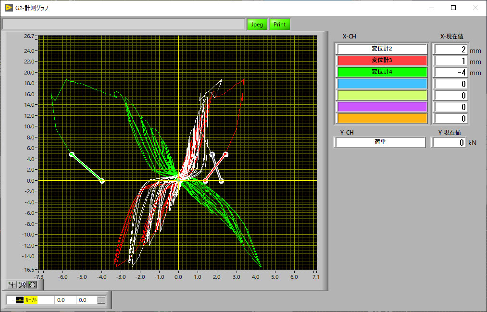487x312 pixels.
Task: Click the cursor crosshair icon in legend
Action: point(19,300)
